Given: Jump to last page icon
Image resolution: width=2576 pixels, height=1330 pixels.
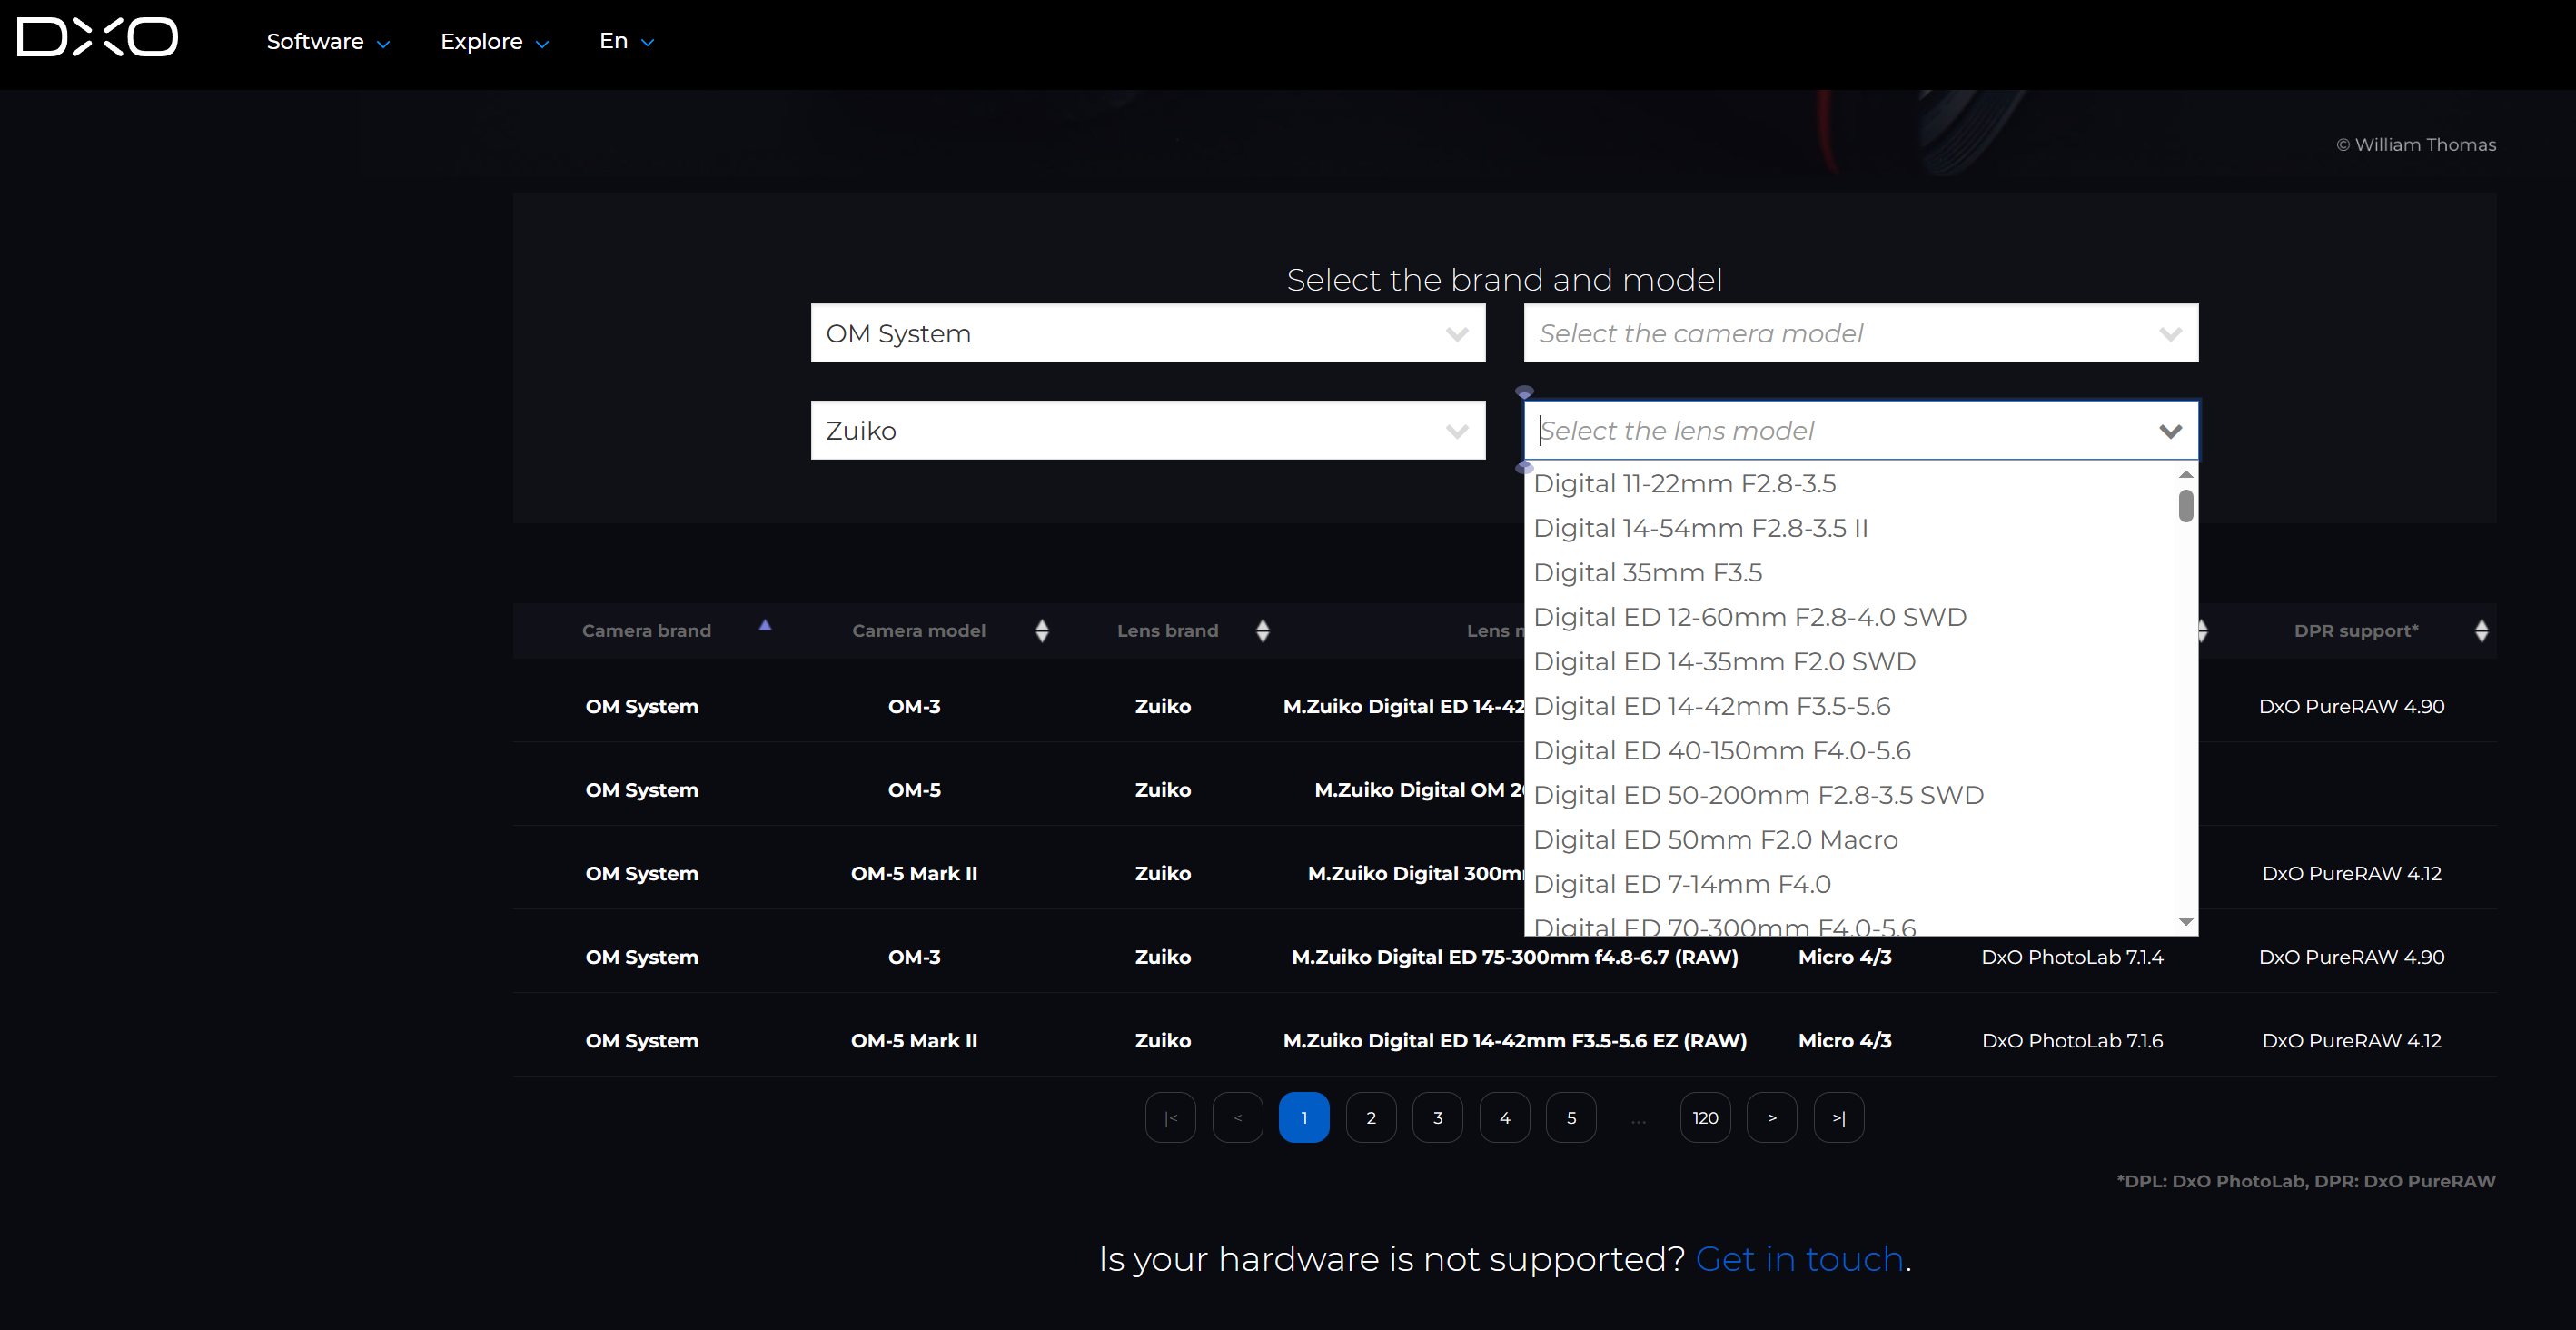Looking at the screenshot, I should point(1838,1118).
